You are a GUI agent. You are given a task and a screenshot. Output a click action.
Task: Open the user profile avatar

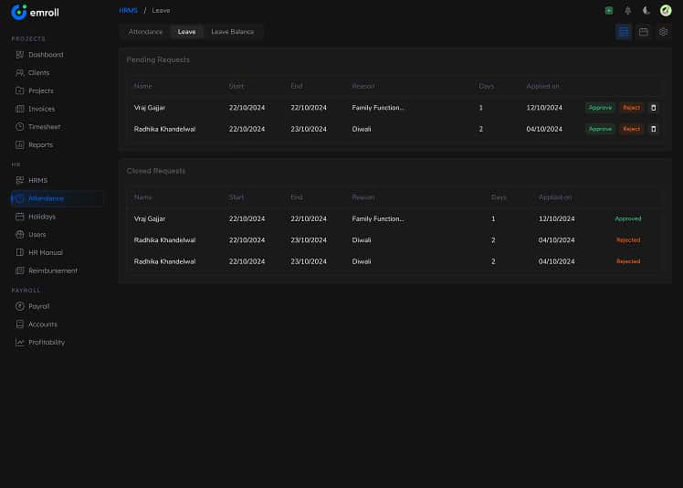pos(666,10)
